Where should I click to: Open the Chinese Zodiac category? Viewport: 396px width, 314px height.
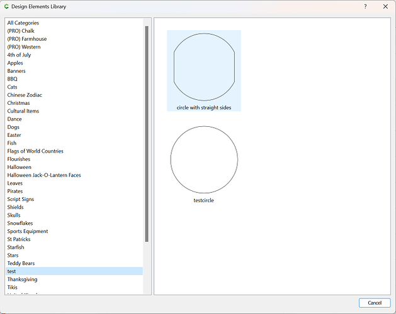(x=74, y=95)
